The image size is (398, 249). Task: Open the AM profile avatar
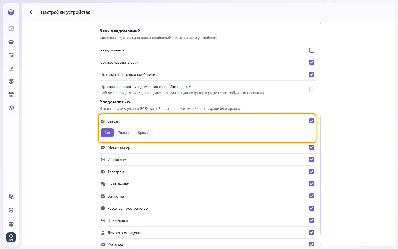(11, 237)
